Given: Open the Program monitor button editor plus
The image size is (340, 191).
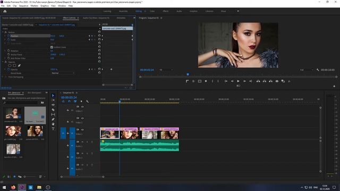Looking at the screenshot, I should coord(334,86).
